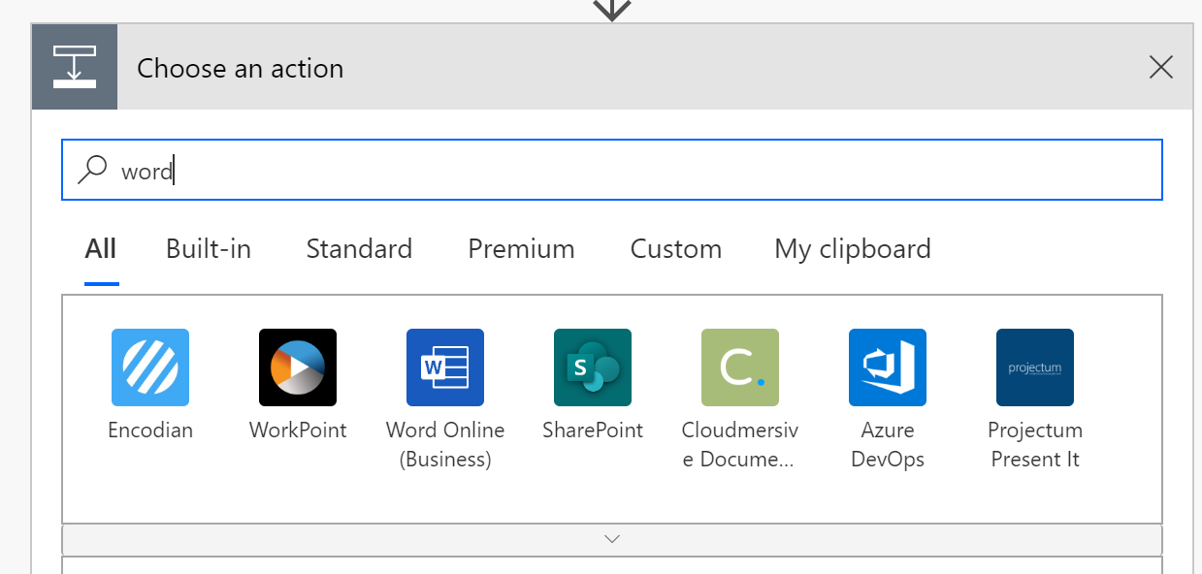The height and width of the screenshot is (574, 1202).
Task: Open the Cloudmersive Document connector icon
Action: 740,367
